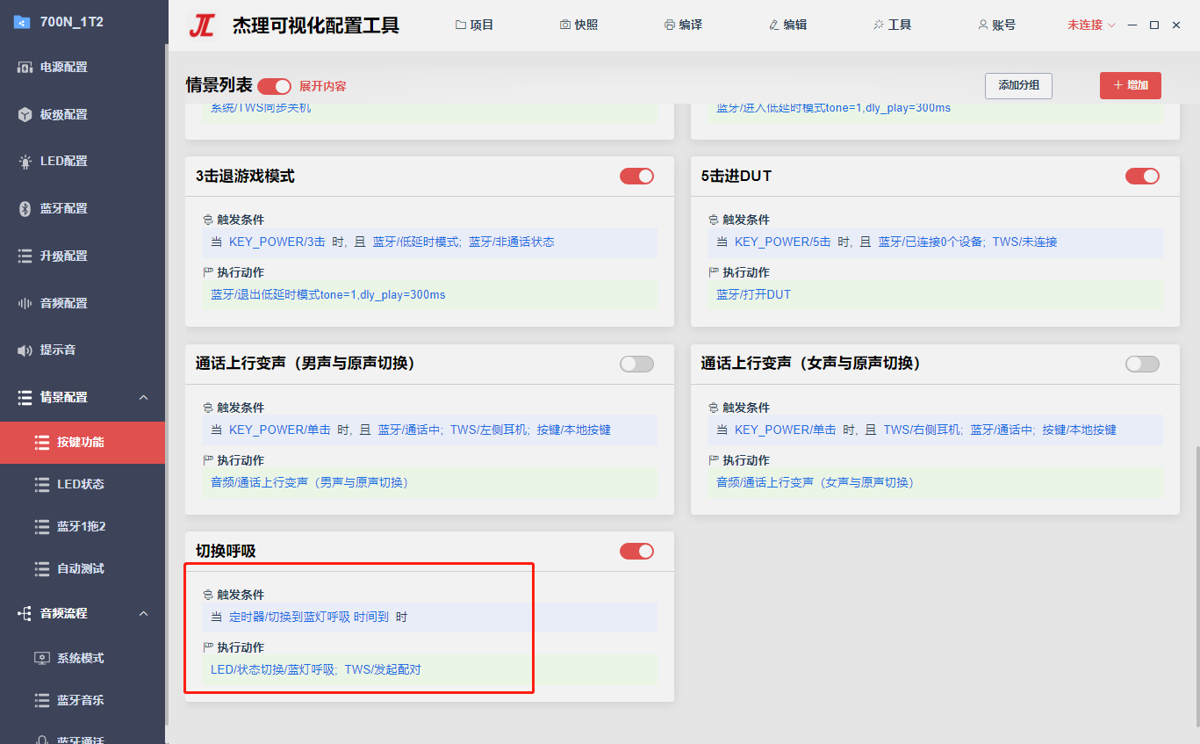Disable the 3击退游戏模式 scene switch

(x=636, y=176)
